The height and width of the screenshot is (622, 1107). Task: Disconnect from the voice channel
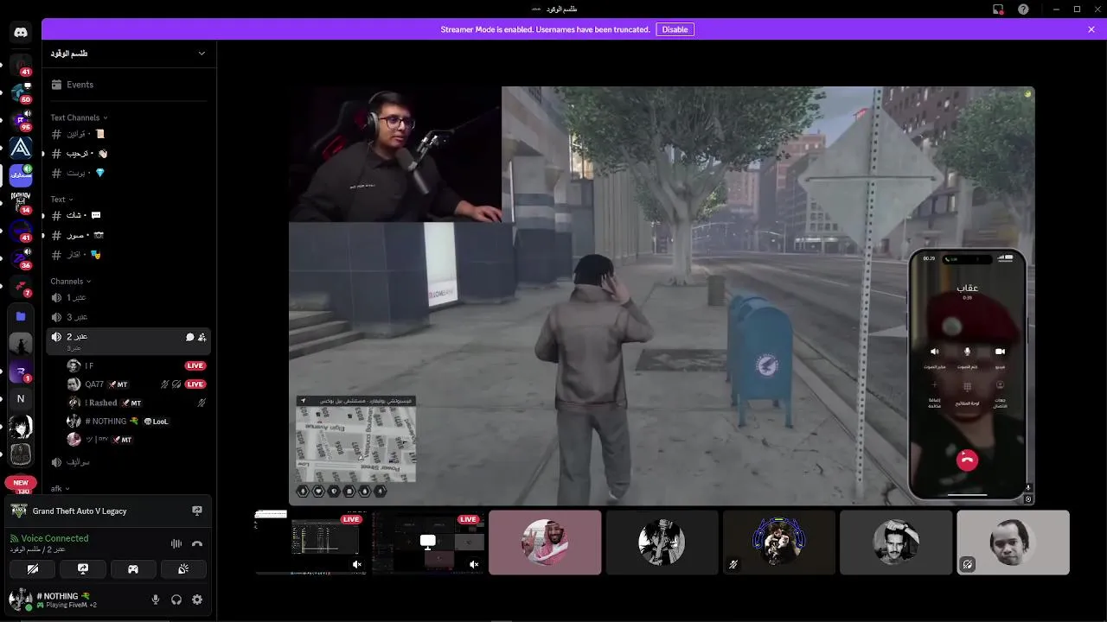(x=197, y=543)
